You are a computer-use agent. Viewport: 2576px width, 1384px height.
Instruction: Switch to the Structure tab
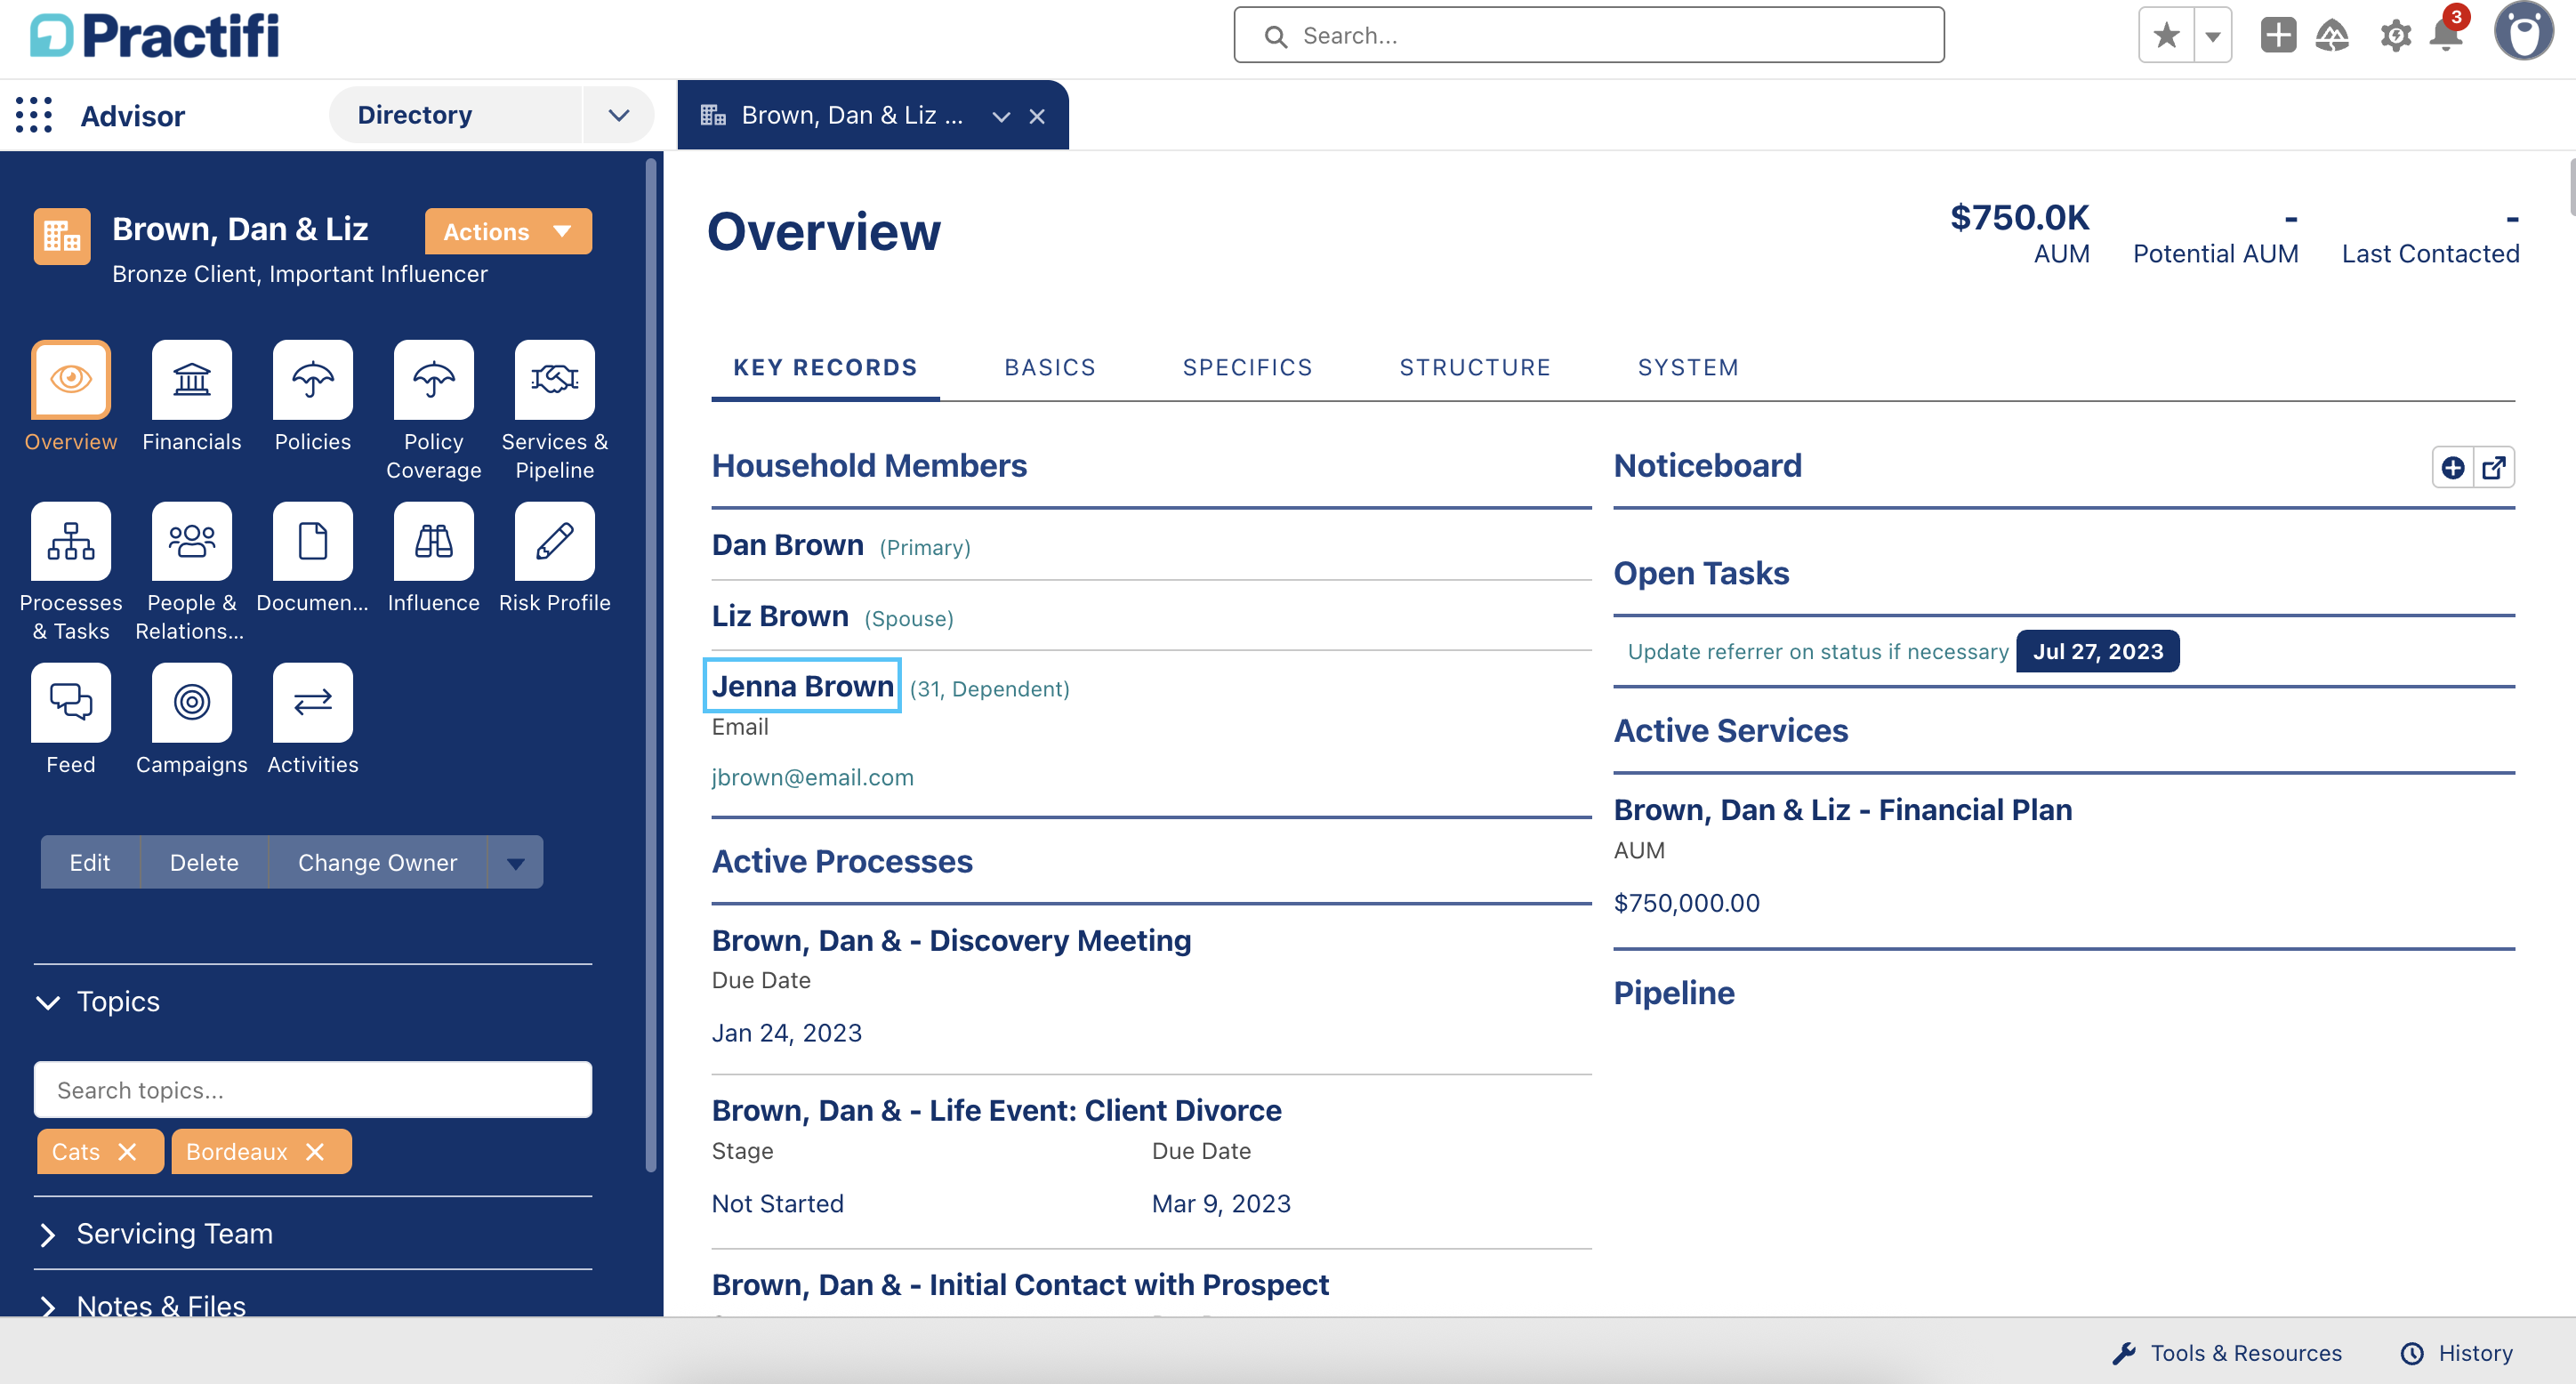[x=1475, y=367]
